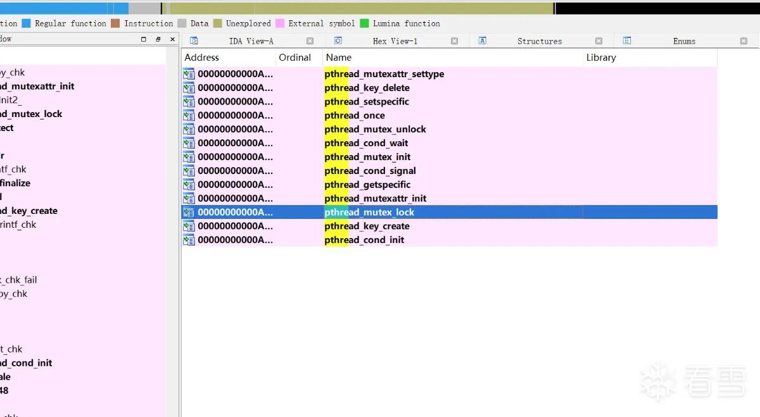Close the IDA View-A tab
This screenshot has width=760, height=417.
click(x=310, y=41)
